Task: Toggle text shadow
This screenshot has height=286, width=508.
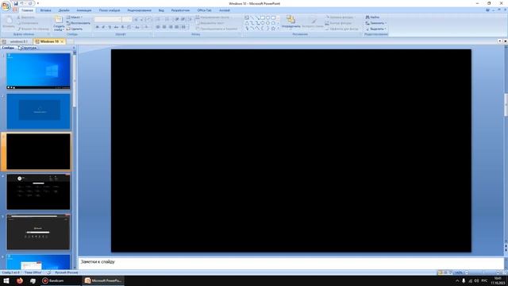Action: [x=122, y=27]
